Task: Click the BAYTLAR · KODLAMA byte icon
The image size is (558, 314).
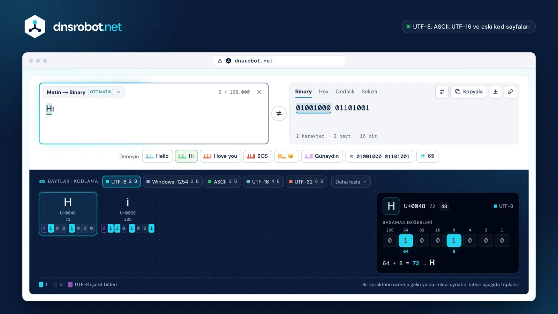Action: (42, 181)
